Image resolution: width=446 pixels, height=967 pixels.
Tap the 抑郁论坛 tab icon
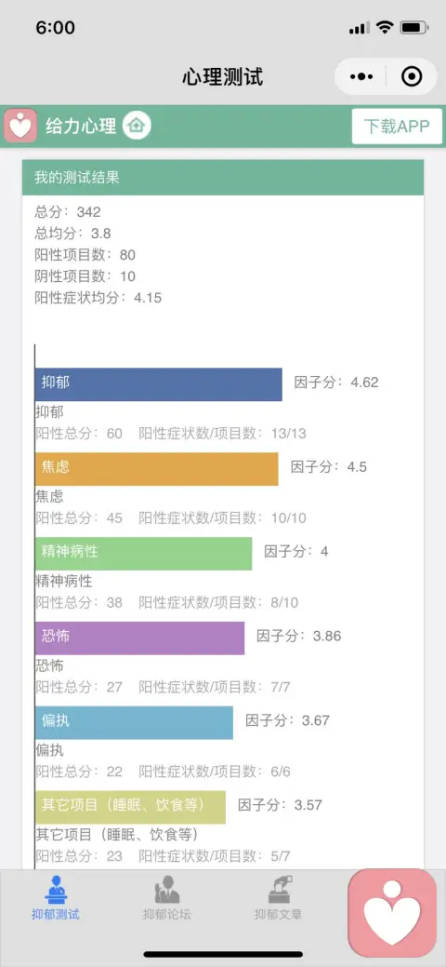(x=167, y=890)
